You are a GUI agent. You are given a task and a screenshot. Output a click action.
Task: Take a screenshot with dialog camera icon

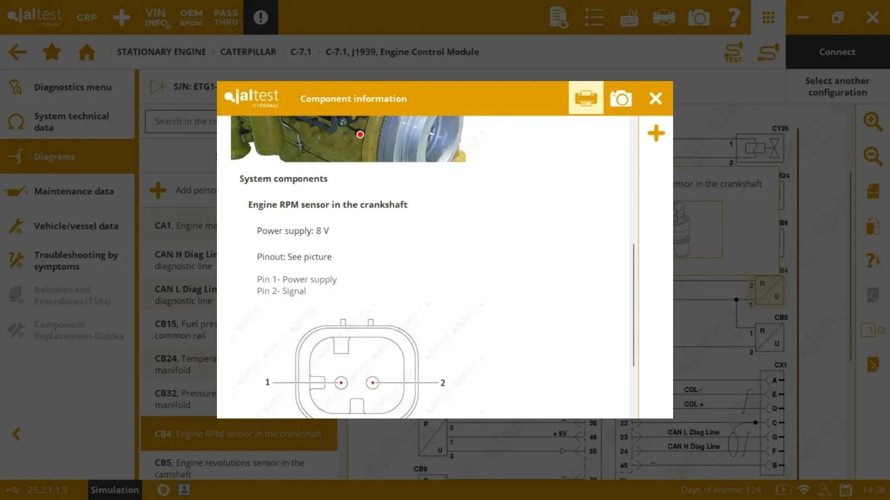[621, 98]
